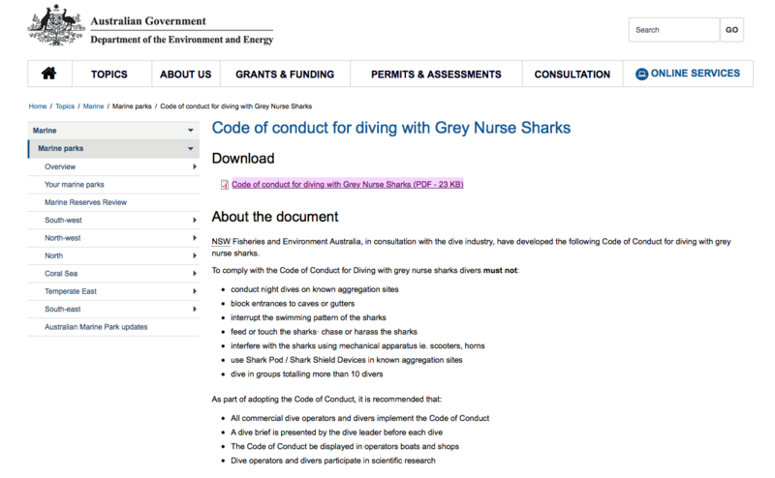Viewport: 775px width, 478px height.
Task: Expand the Coral Sea submenu arrow
Action: 195,273
